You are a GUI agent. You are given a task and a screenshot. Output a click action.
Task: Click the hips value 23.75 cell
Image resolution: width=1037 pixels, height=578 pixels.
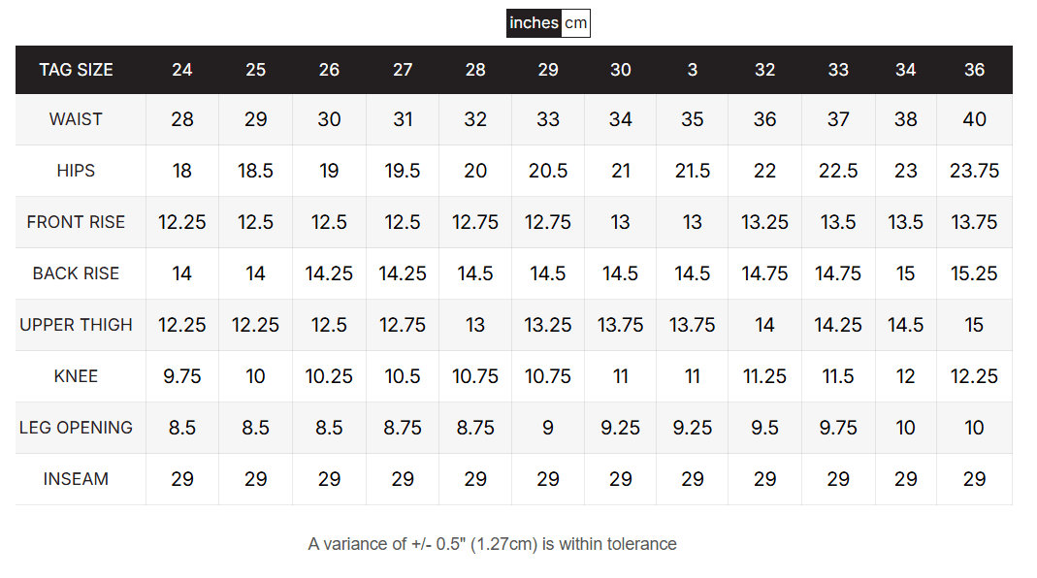point(974,171)
